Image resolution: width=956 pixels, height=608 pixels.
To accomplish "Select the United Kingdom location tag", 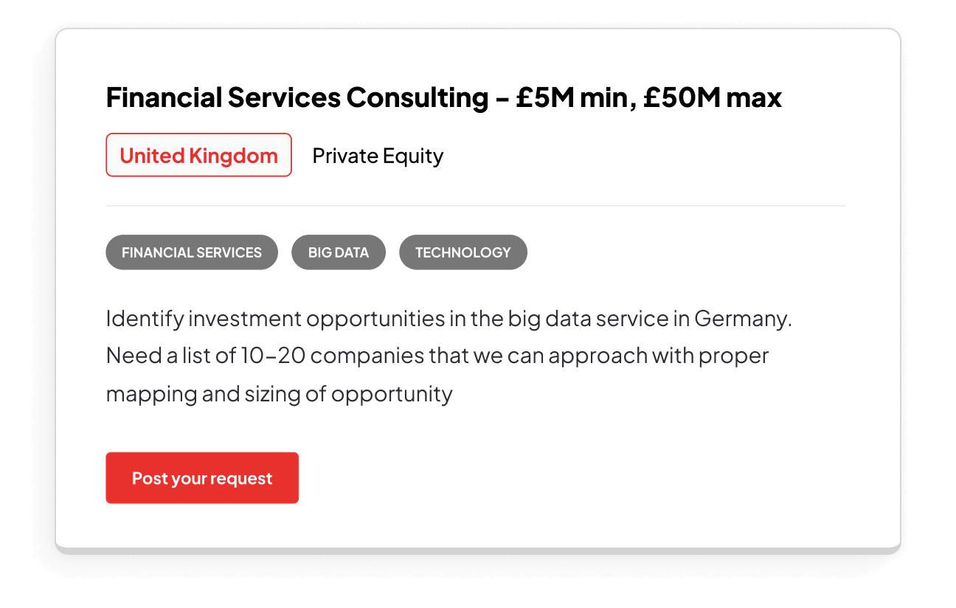I will (198, 155).
